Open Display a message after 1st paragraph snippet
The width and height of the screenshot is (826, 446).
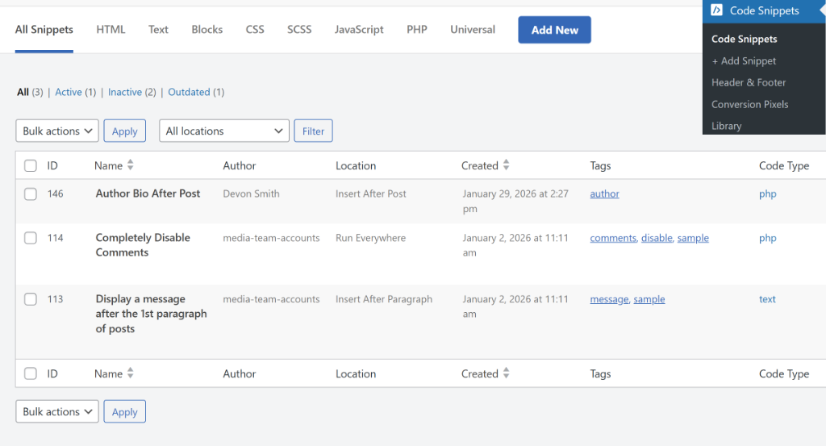(x=151, y=313)
